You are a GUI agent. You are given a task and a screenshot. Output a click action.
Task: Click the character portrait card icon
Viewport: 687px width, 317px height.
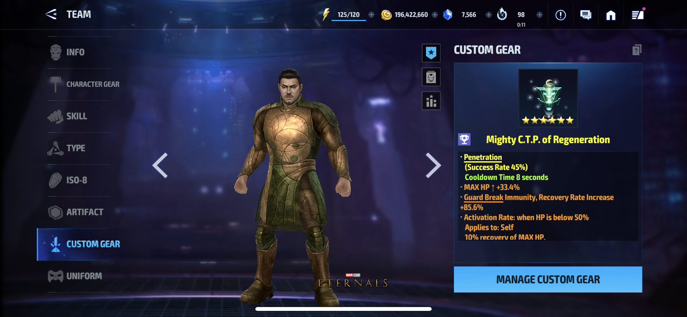tap(431, 77)
